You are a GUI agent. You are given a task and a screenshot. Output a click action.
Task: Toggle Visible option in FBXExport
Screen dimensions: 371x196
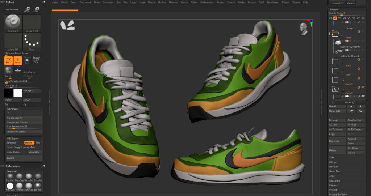tap(29, 142)
